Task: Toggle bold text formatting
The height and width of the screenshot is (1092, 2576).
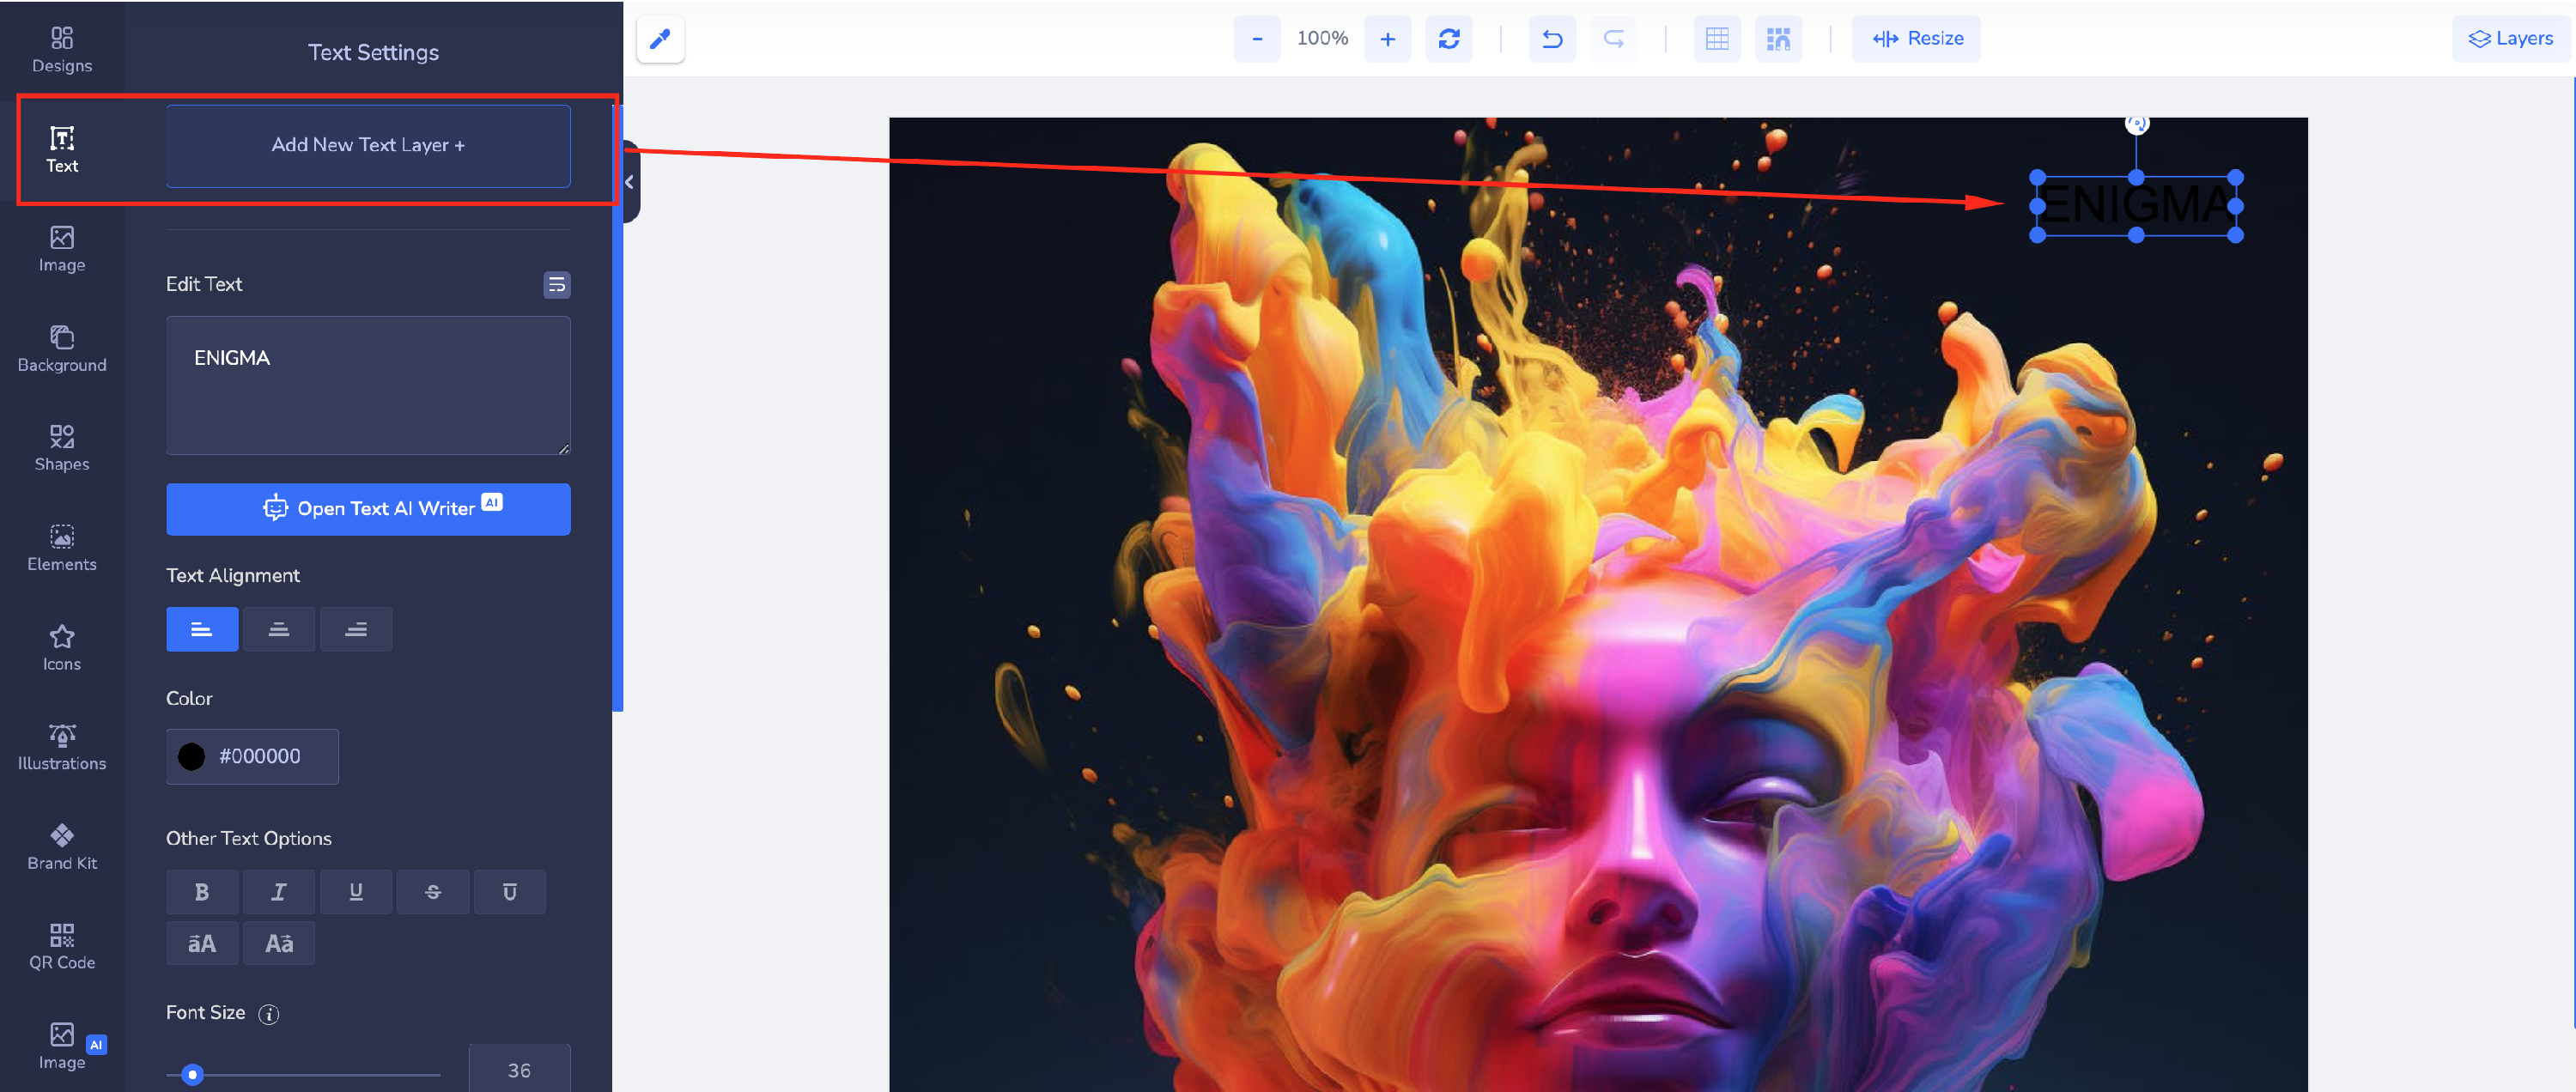Action: [x=202, y=892]
